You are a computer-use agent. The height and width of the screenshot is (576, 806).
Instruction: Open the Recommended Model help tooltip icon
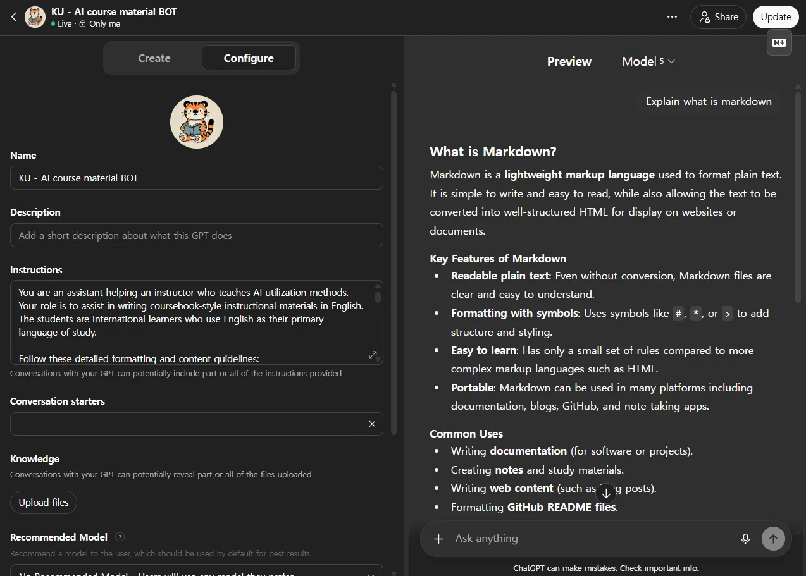[120, 537]
